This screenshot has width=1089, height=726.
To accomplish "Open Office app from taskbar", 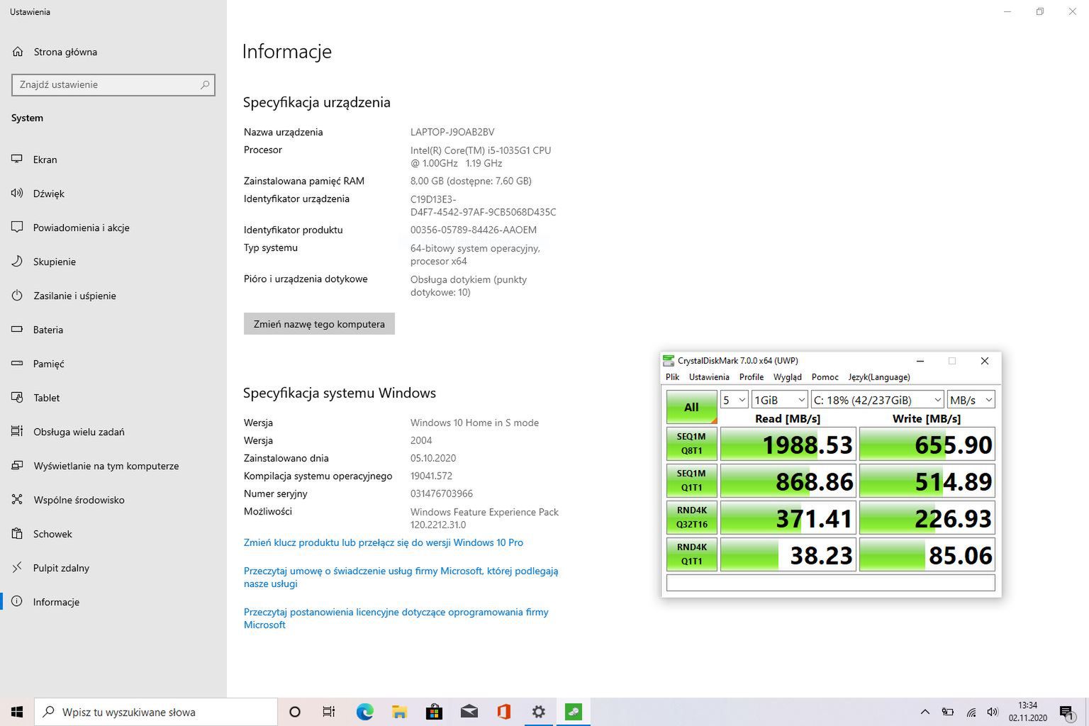I will point(503,712).
